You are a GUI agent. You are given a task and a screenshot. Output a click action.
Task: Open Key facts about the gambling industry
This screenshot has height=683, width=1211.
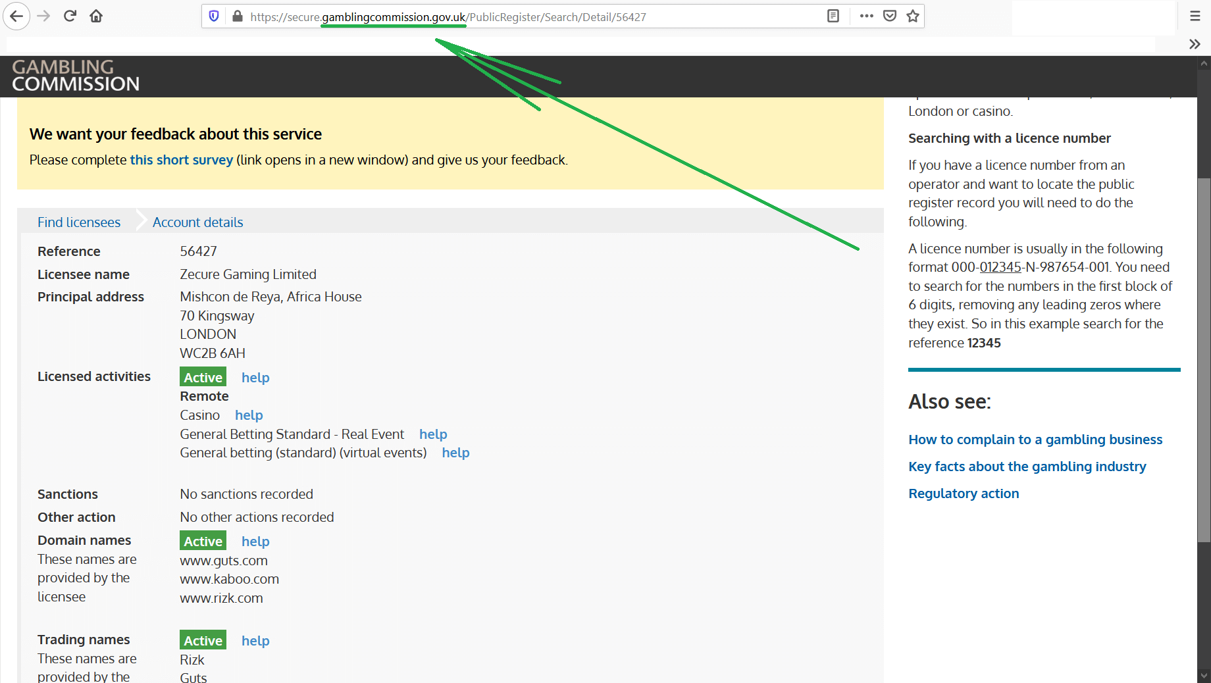click(1027, 467)
